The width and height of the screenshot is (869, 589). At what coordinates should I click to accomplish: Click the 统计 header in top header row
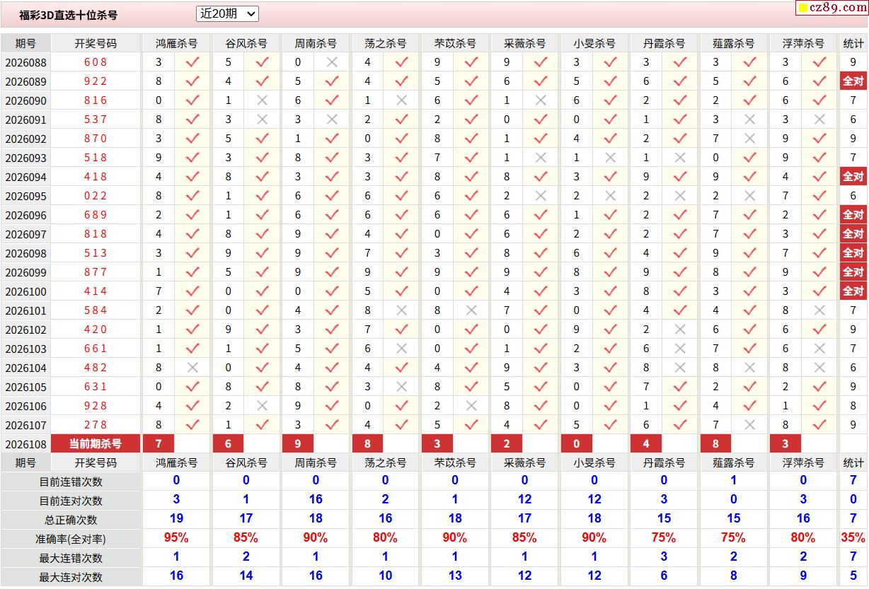click(x=853, y=43)
